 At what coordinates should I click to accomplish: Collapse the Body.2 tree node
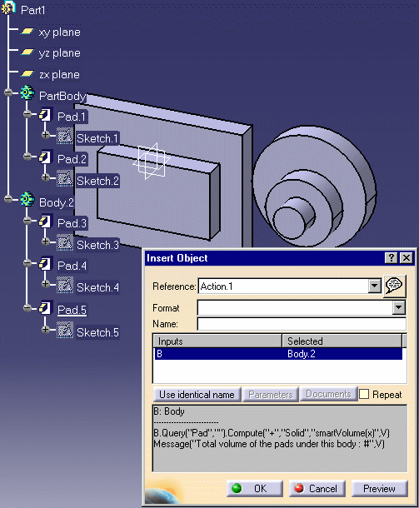click(x=8, y=199)
